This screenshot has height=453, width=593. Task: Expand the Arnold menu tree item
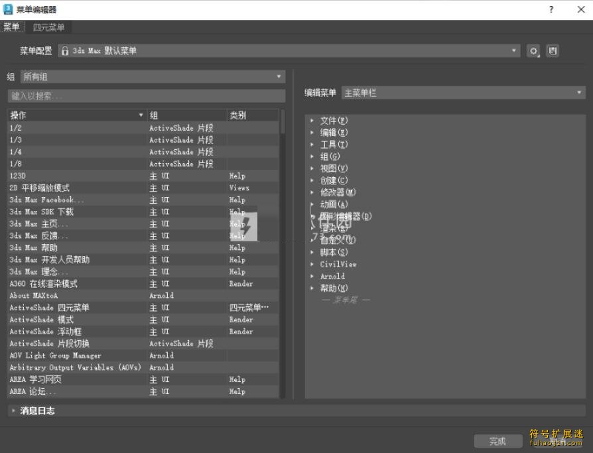point(312,276)
